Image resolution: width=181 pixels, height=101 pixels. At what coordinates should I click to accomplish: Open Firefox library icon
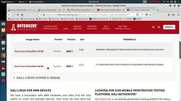tap(169, 15)
